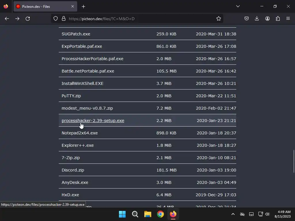The image size is (295, 221).
Task: Open the OneDrive tray icon
Action: click(x=242, y=214)
